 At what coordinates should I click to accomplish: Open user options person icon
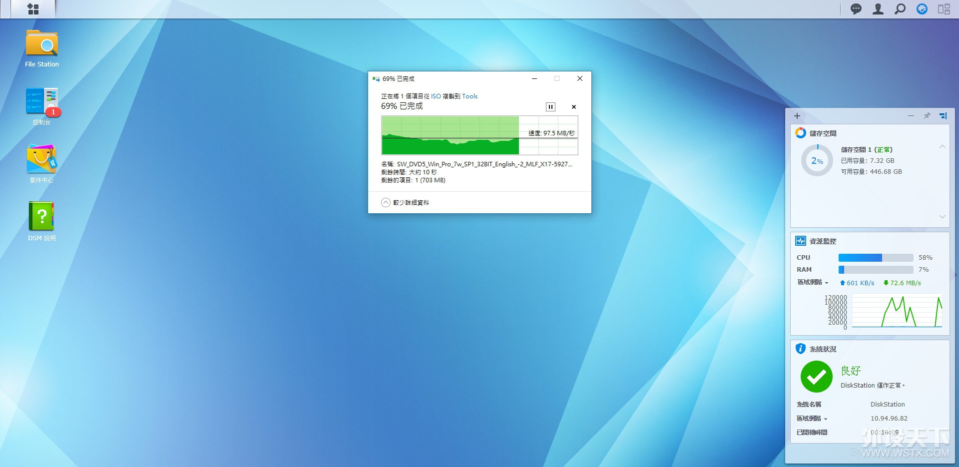878,9
